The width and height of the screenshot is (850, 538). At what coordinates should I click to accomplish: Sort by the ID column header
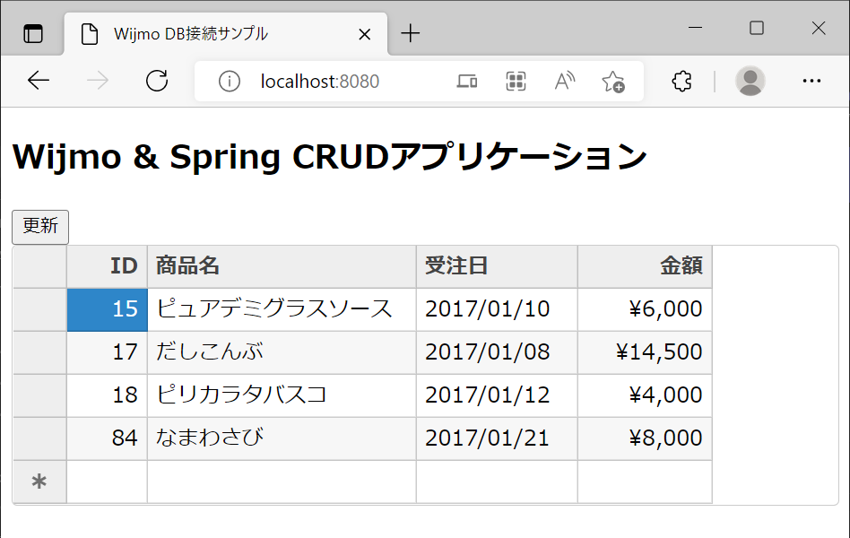pos(108,266)
